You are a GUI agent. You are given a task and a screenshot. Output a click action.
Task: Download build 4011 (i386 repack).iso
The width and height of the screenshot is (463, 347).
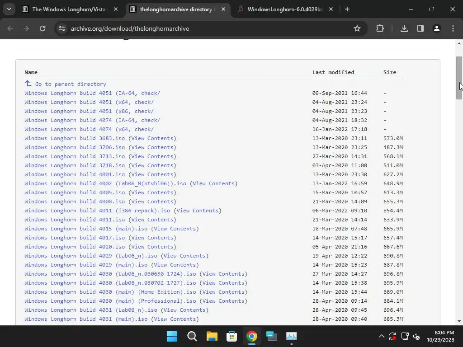click(x=98, y=211)
